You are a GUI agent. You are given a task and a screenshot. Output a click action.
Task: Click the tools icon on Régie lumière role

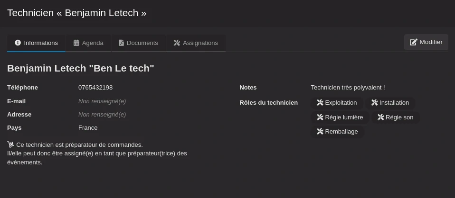320,117
